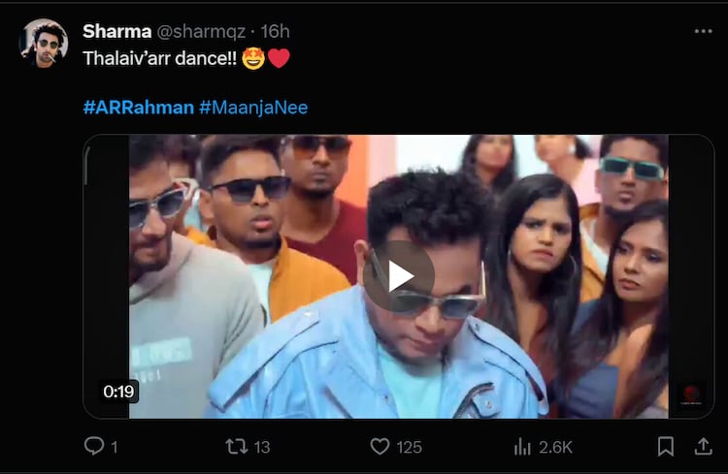Viewport: 728px width, 474px height.
Task: Click the 16h timestamp
Action: pyautogui.click(x=276, y=31)
